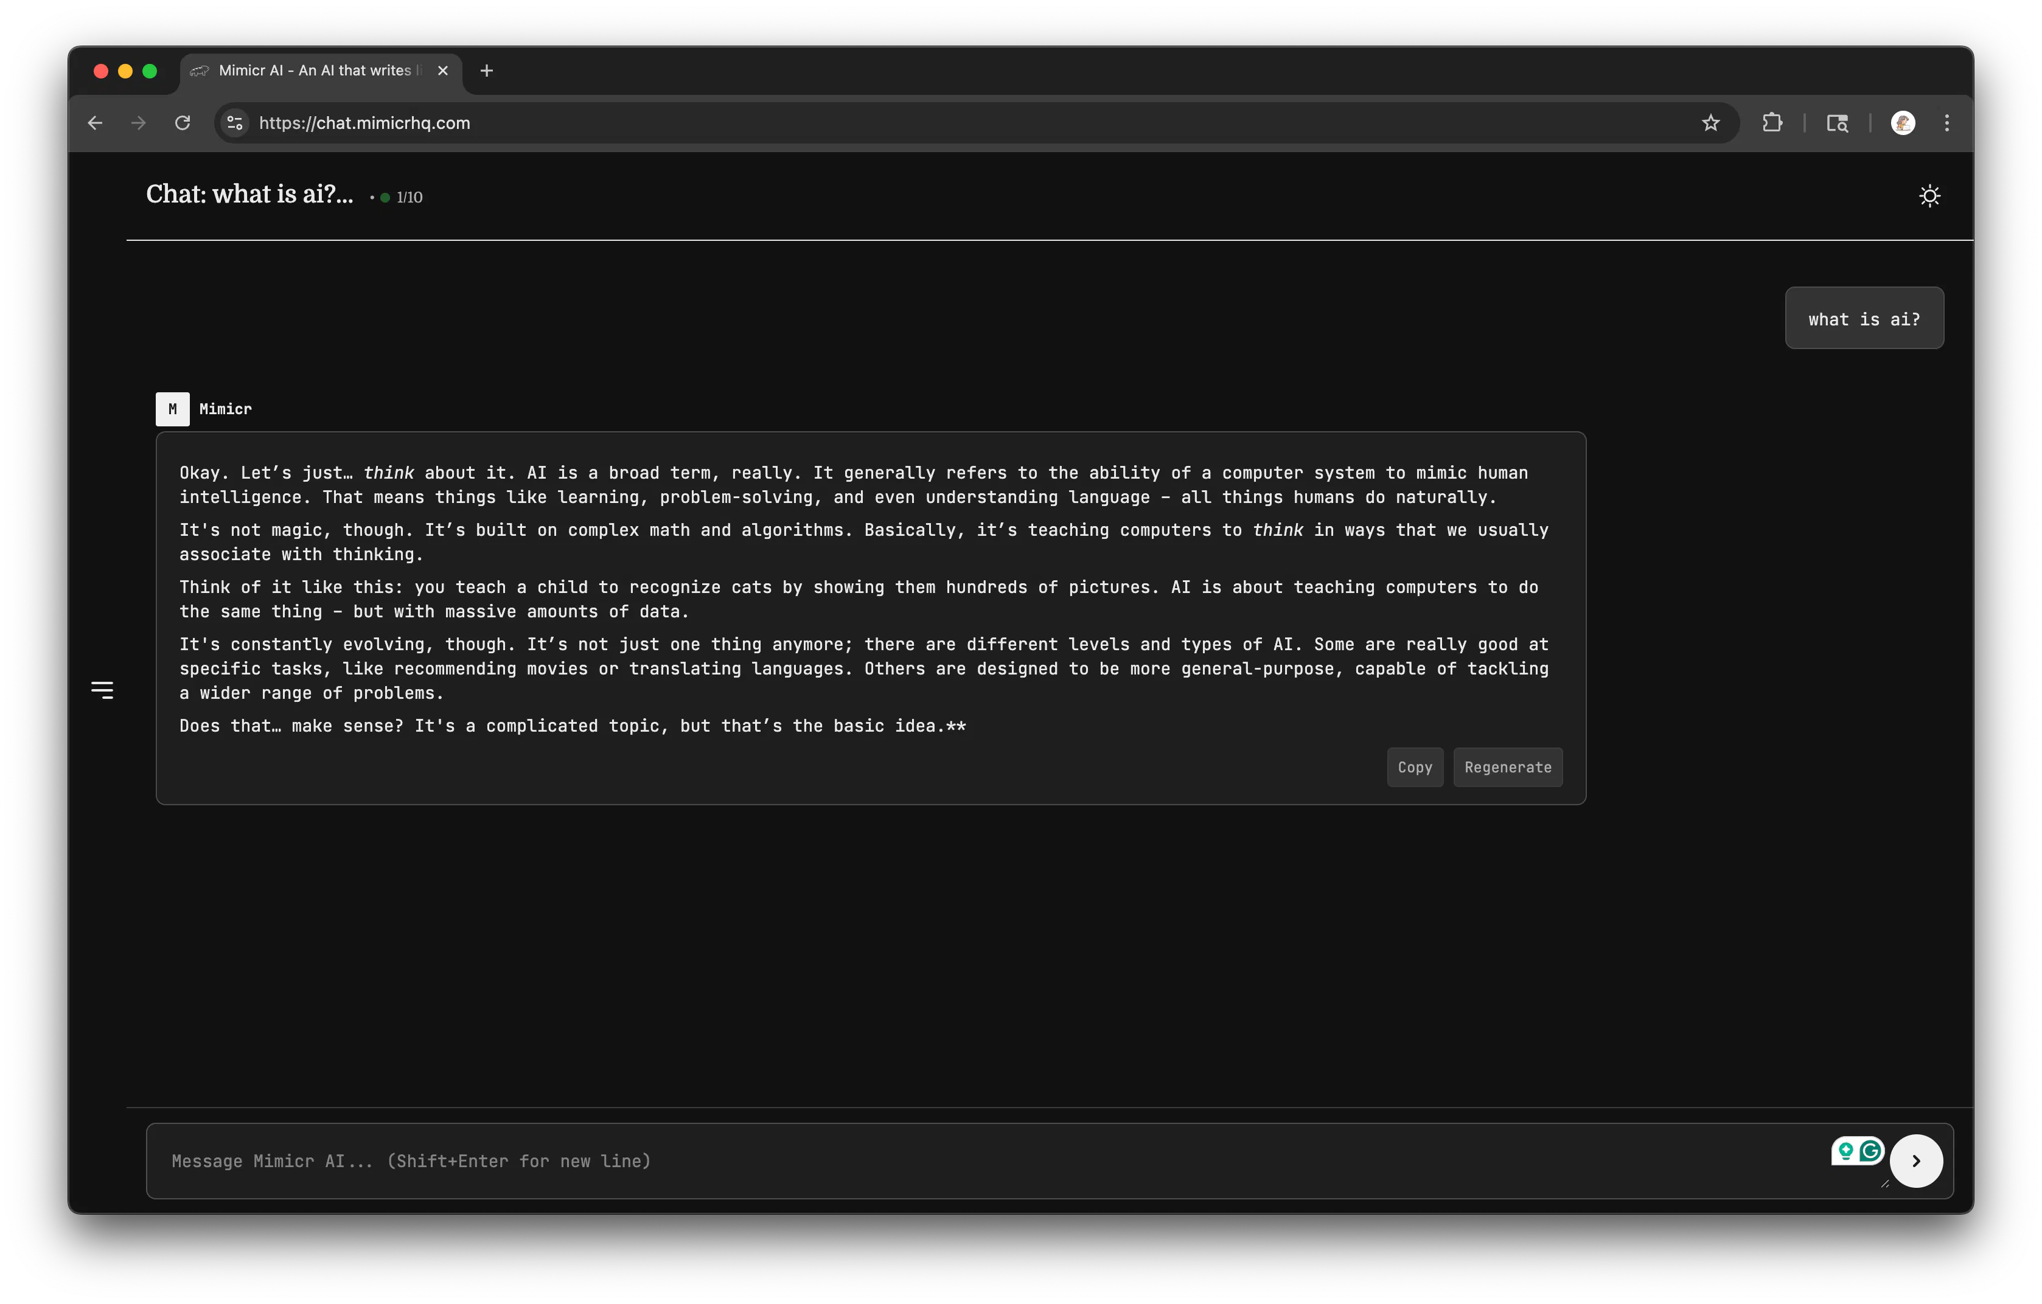Click the 1/10 message counter

tap(409, 198)
